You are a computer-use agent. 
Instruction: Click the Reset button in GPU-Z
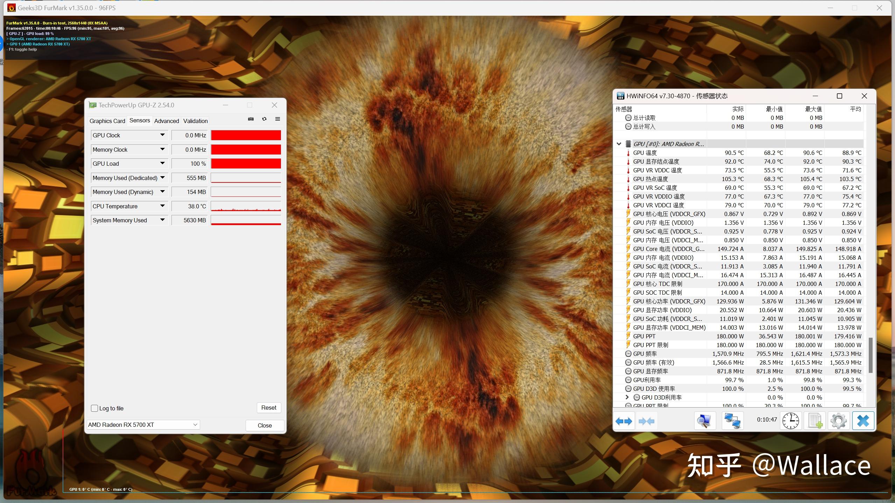coord(268,407)
